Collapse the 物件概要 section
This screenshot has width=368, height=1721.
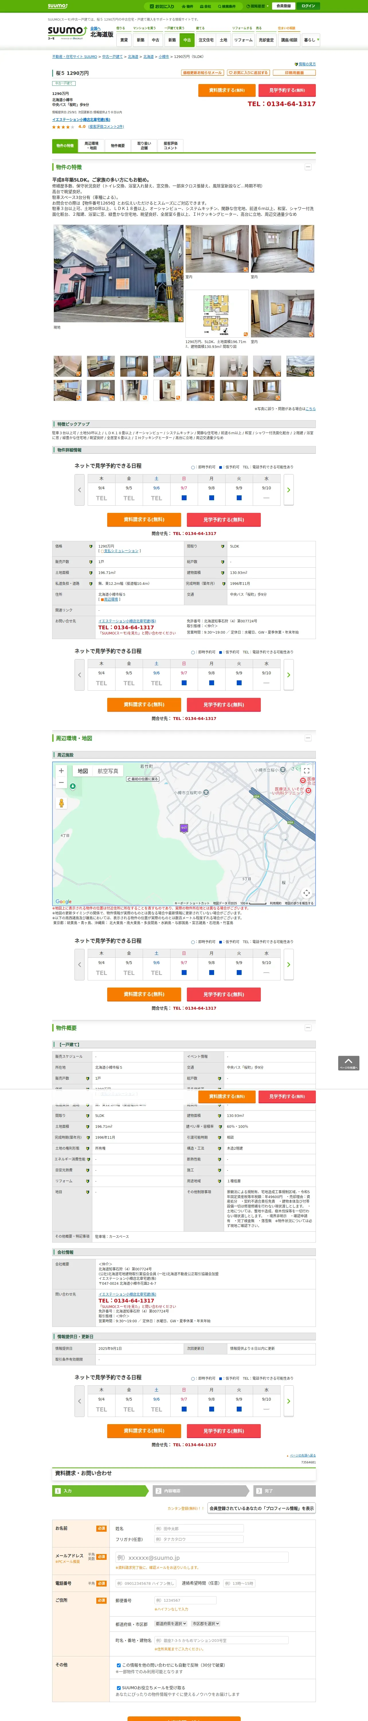tap(308, 1027)
